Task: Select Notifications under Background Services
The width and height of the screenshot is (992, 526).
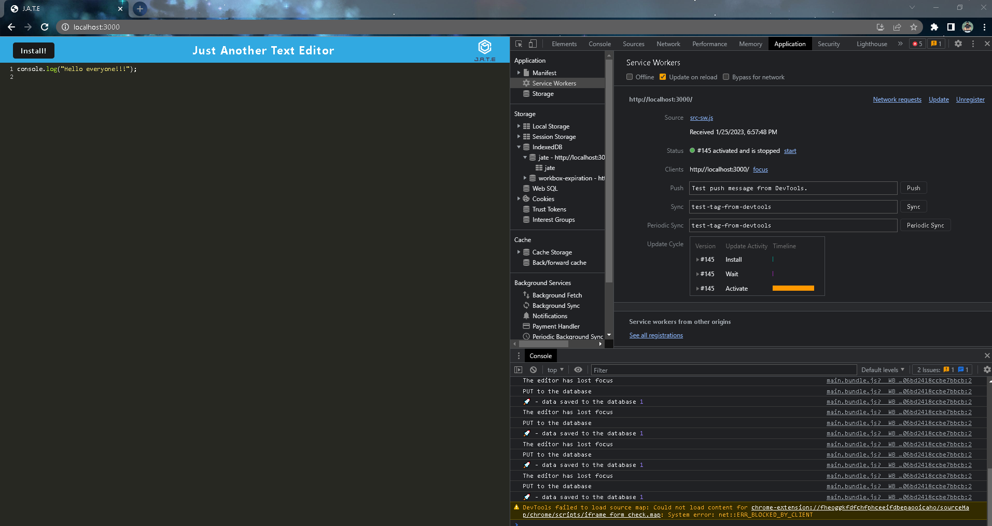Action: pos(550,316)
